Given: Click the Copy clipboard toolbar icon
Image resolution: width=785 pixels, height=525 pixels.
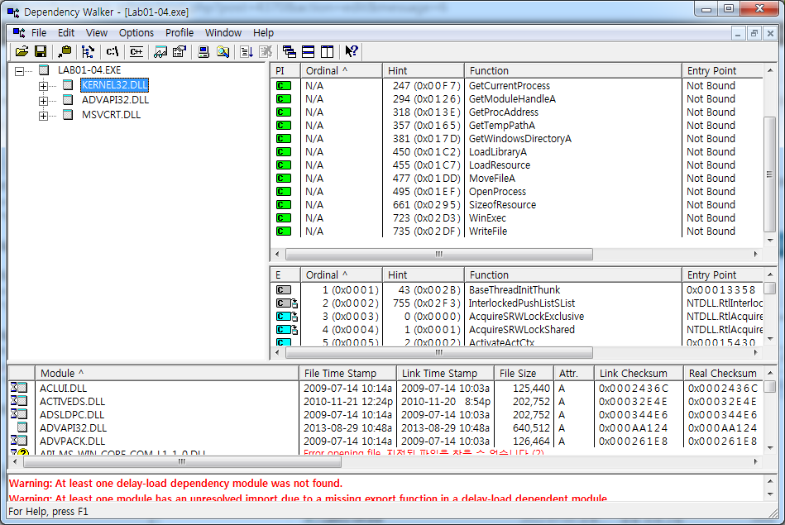Looking at the screenshot, I should tap(65, 51).
